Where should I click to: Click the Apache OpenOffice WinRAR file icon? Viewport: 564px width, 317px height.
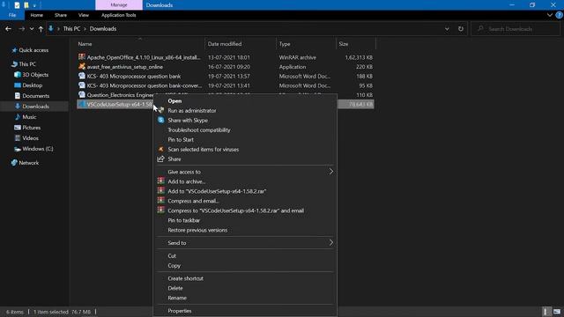pyautogui.click(x=82, y=57)
